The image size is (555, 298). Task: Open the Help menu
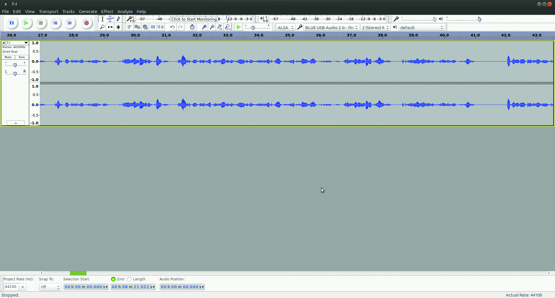(141, 12)
